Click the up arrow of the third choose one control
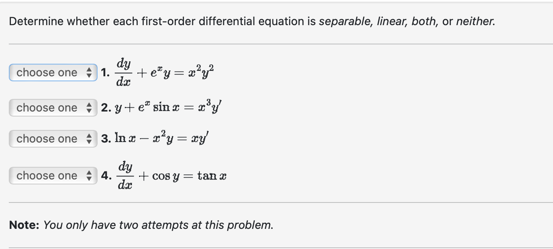The image size is (553, 249). click(88, 137)
